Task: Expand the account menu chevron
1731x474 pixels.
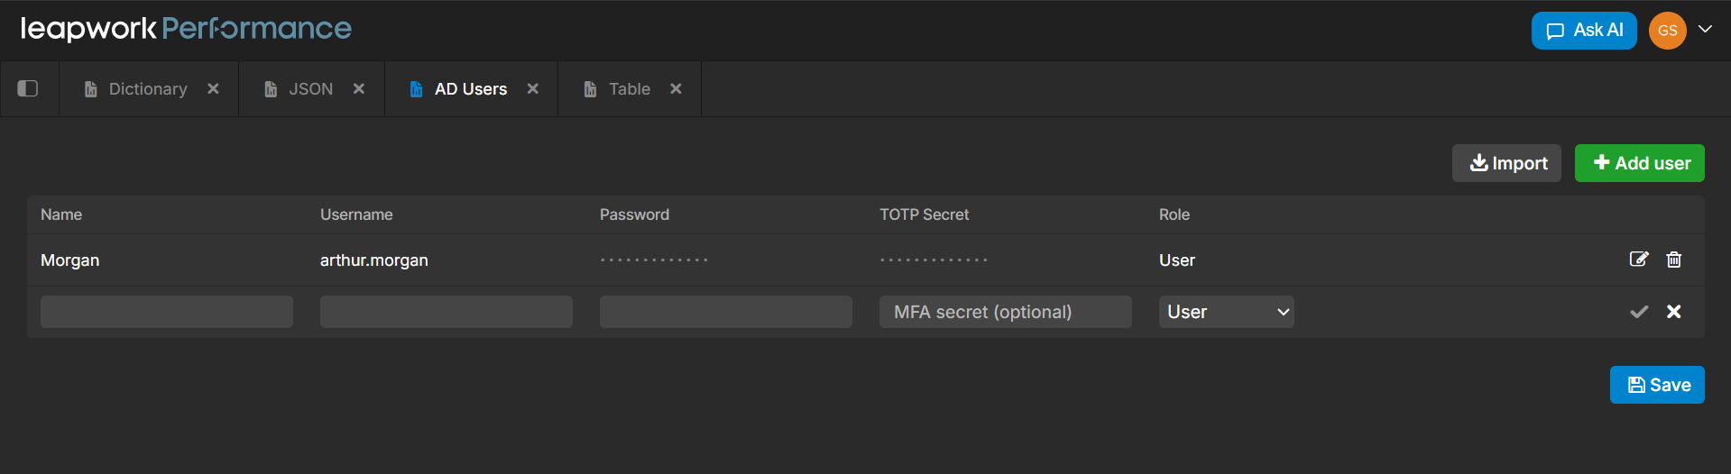Action: (1705, 29)
